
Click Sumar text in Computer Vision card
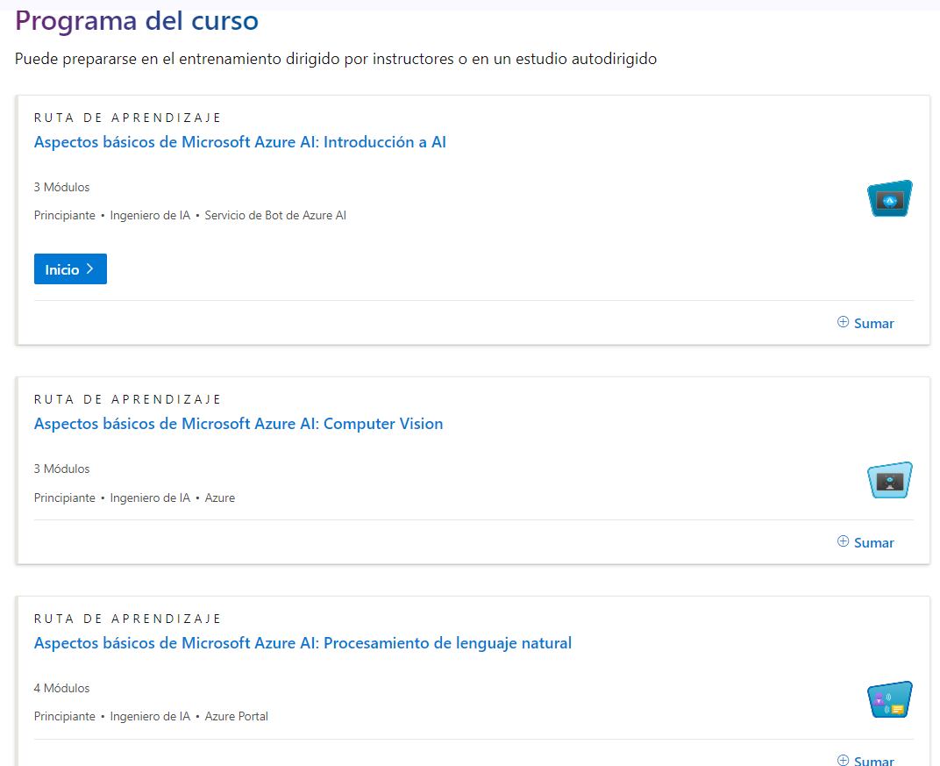coord(873,542)
